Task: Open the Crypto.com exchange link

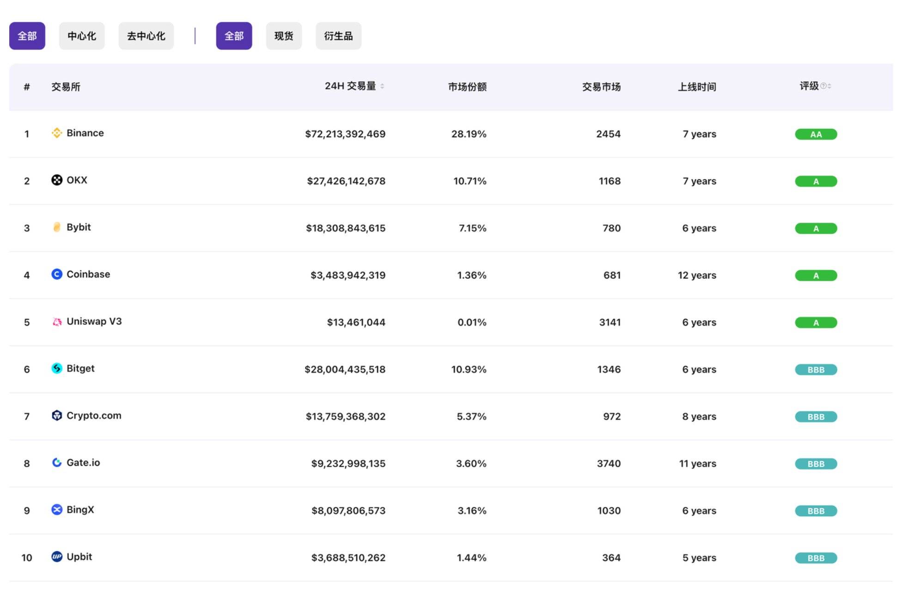Action: pos(94,415)
